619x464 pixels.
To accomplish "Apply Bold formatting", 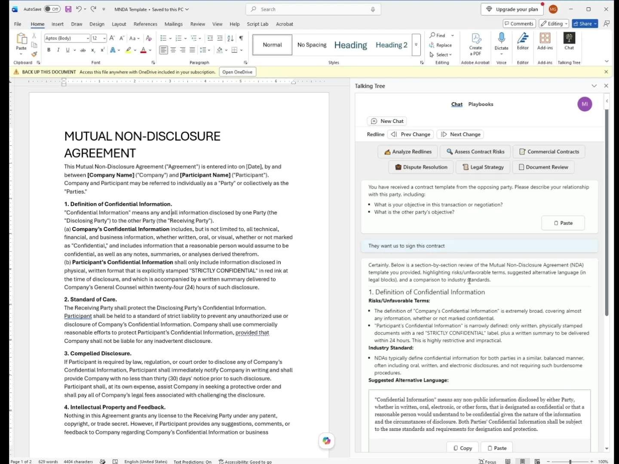I will coord(49,50).
